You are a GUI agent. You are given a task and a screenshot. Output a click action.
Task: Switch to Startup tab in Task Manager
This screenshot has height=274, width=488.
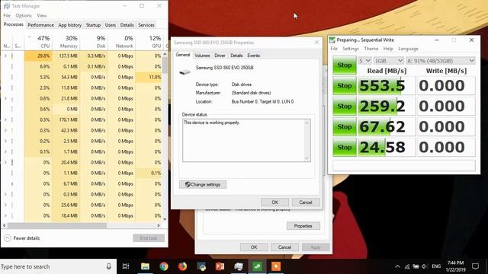93,25
